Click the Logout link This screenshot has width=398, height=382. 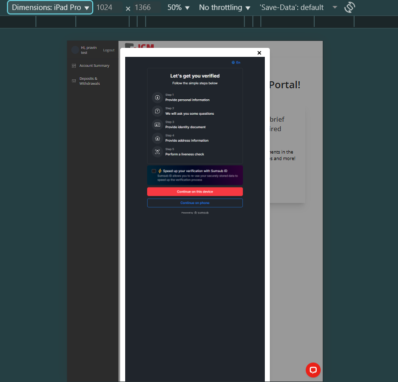click(x=109, y=50)
